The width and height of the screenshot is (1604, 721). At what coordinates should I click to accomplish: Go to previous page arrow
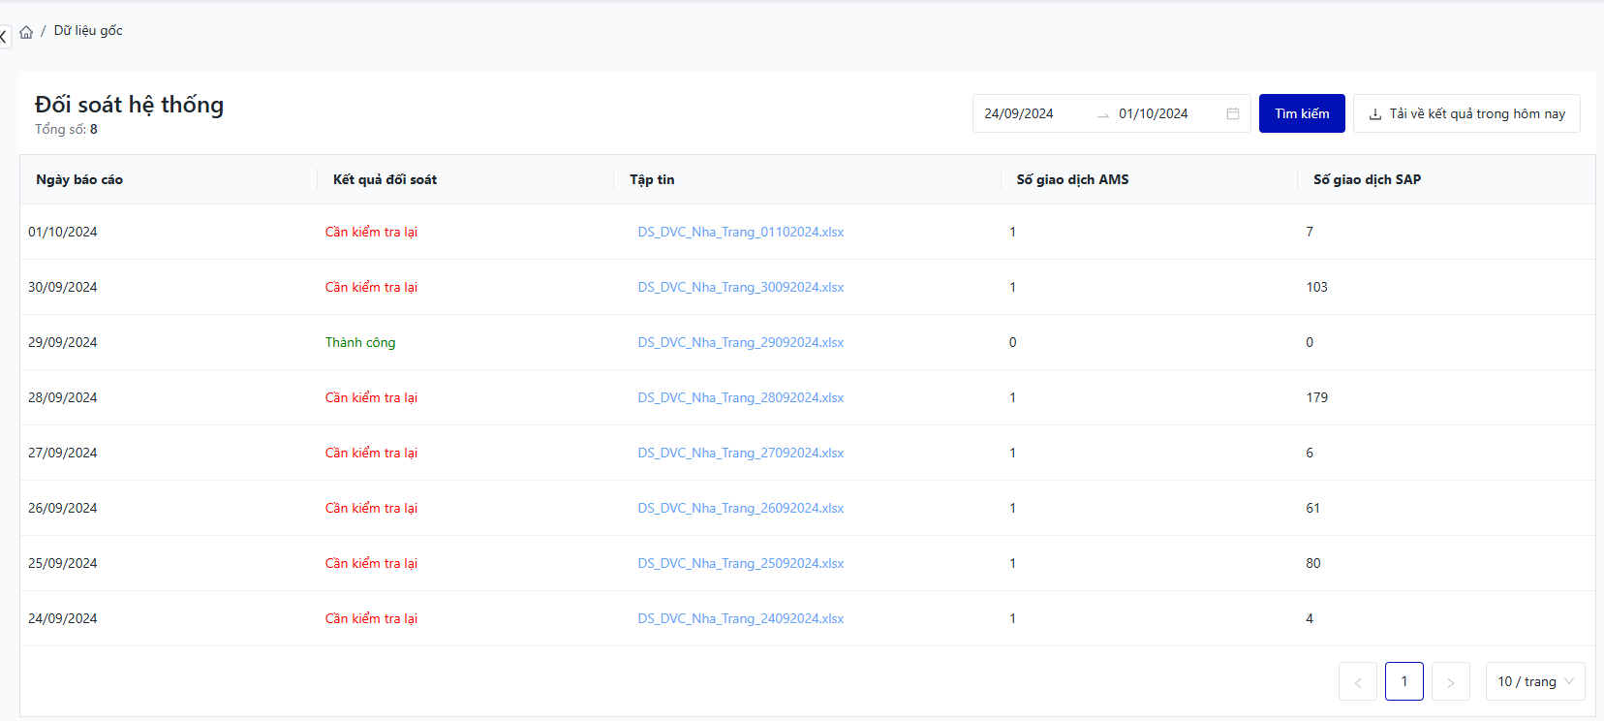point(1357,681)
